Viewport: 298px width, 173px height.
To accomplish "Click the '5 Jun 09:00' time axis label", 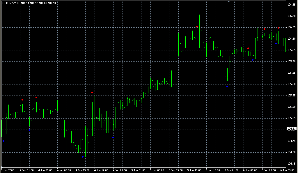I will (x=177, y=170).
